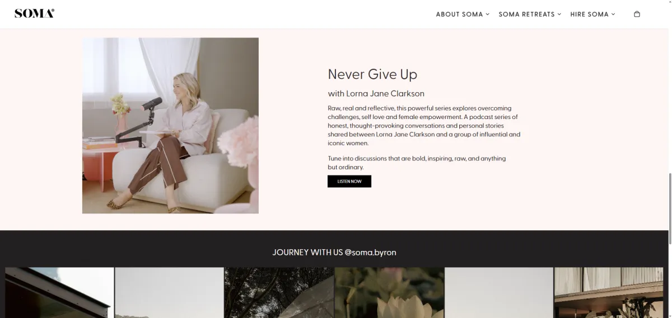Click the page vertical scrollbar thumb
The width and height of the screenshot is (672, 318).
click(x=669, y=208)
